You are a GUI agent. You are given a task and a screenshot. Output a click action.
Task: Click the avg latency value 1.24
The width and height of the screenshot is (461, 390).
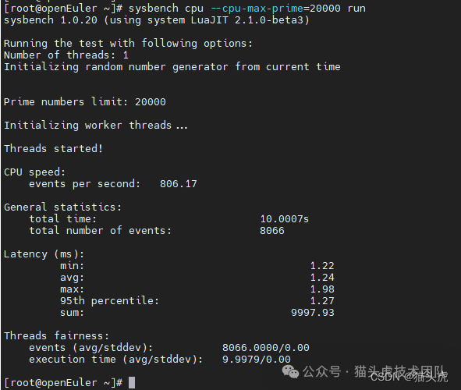click(x=322, y=278)
